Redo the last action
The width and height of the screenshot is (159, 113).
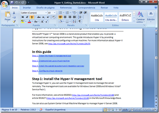tap(23, 2)
